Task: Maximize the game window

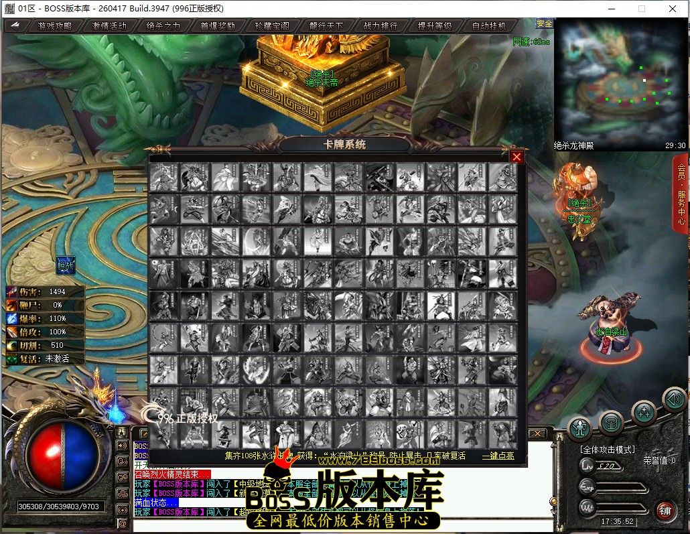Action: pos(642,8)
